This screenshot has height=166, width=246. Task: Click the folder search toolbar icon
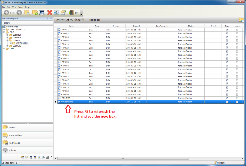pos(27,13)
